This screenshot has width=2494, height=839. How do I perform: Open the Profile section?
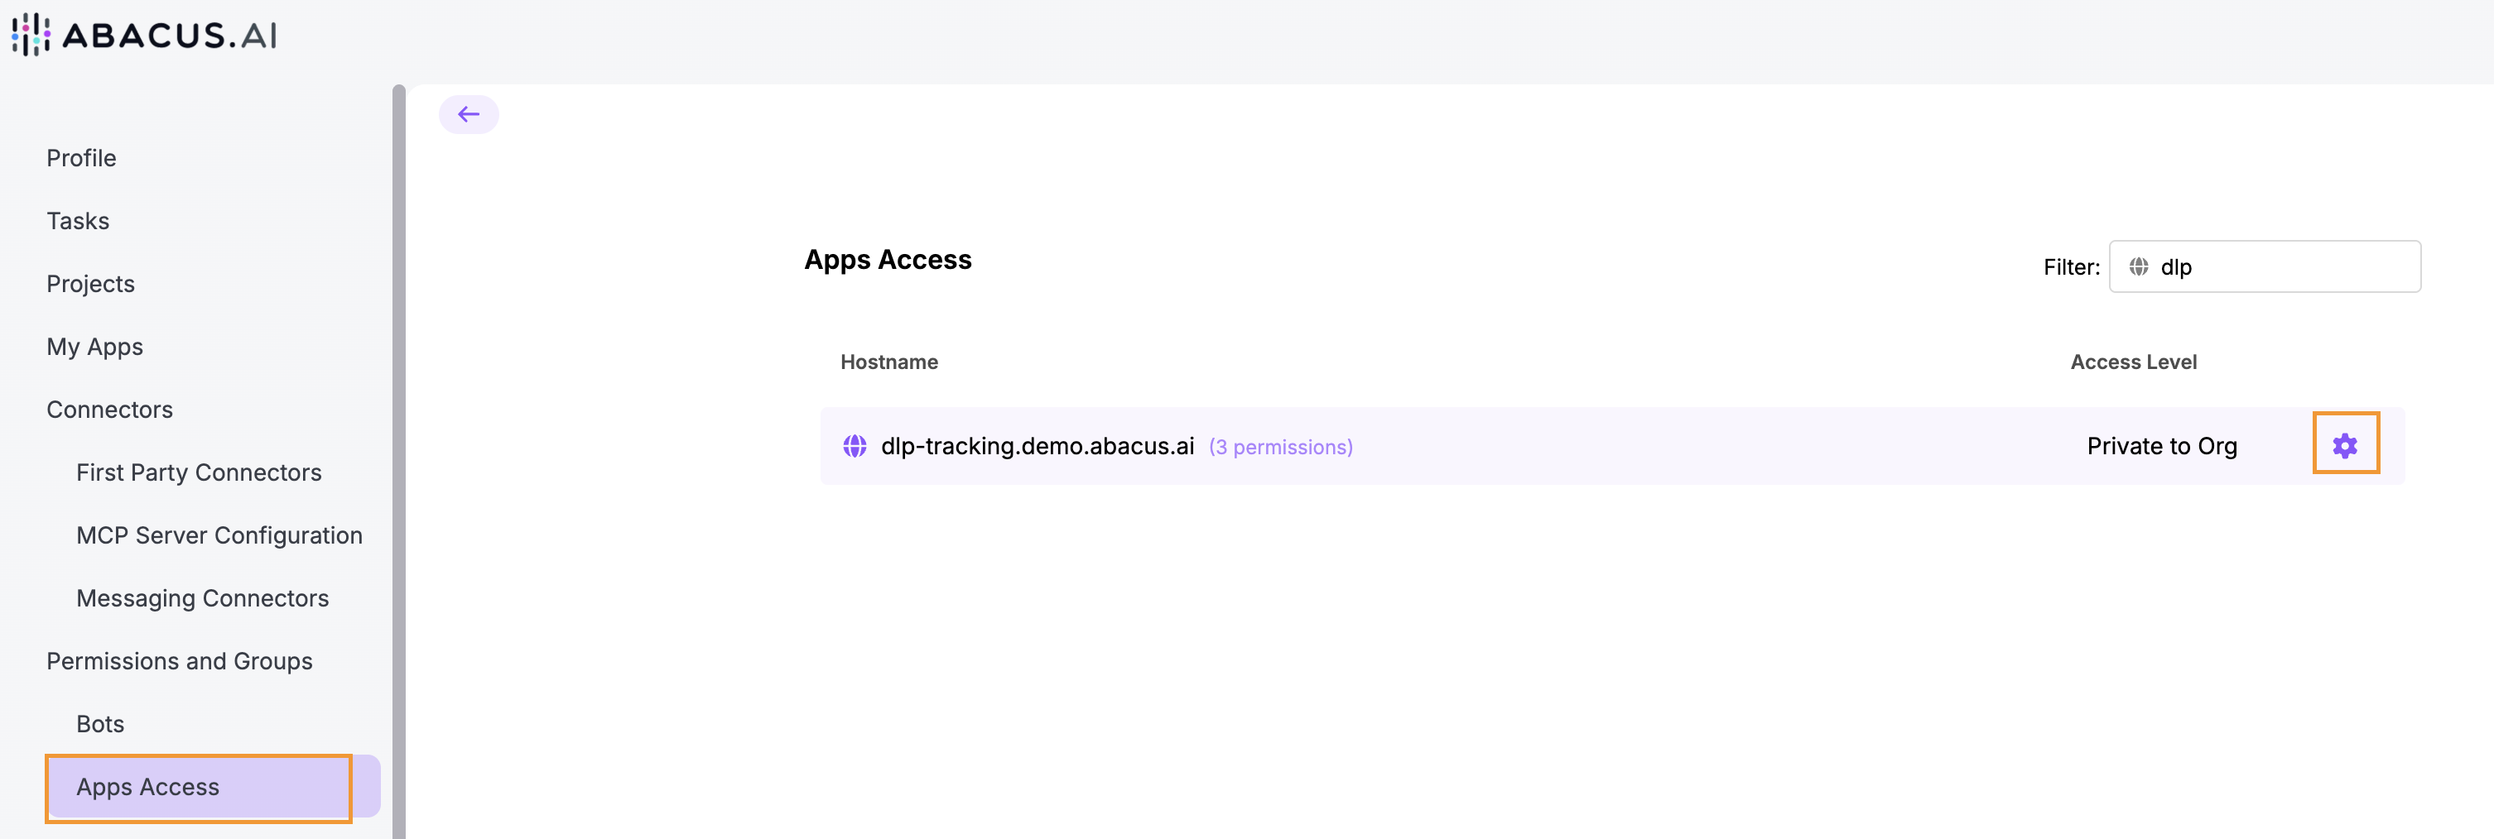click(81, 158)
